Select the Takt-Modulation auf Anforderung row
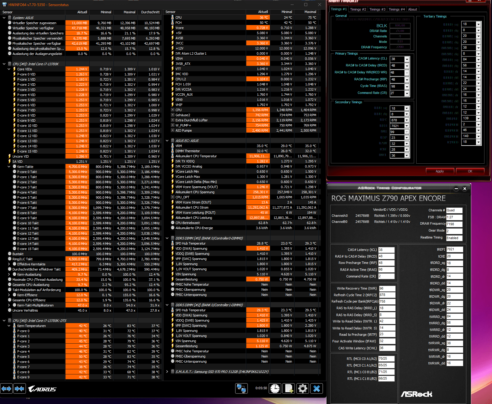The height and width of the screenshot is (404, 492). 81,290
